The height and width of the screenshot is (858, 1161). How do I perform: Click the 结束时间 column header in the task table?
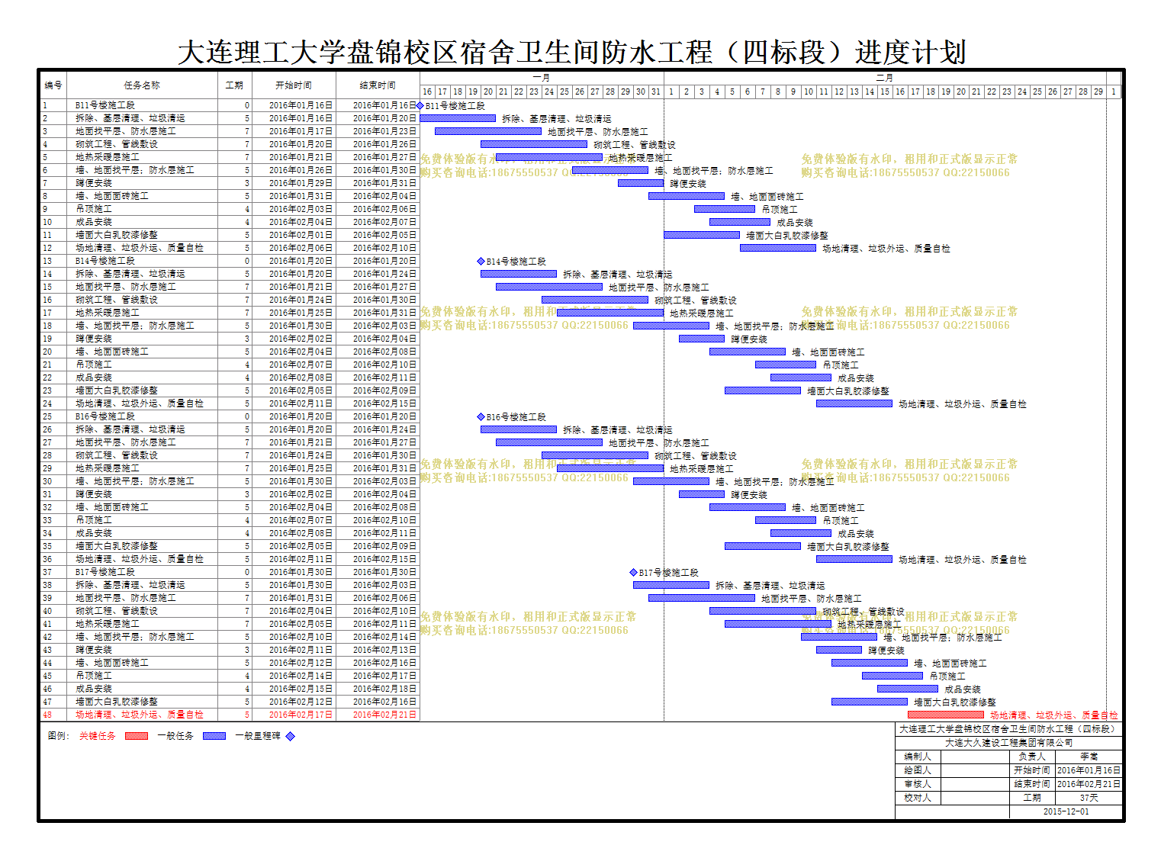[x=378, y=85]
